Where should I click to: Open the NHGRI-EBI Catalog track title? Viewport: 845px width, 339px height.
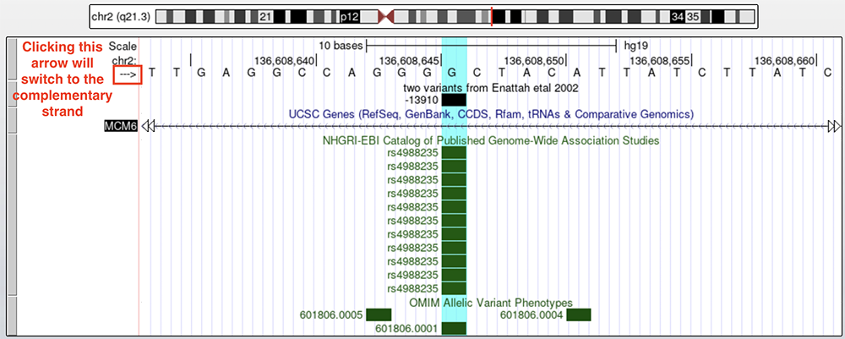(x=491, y=140)
